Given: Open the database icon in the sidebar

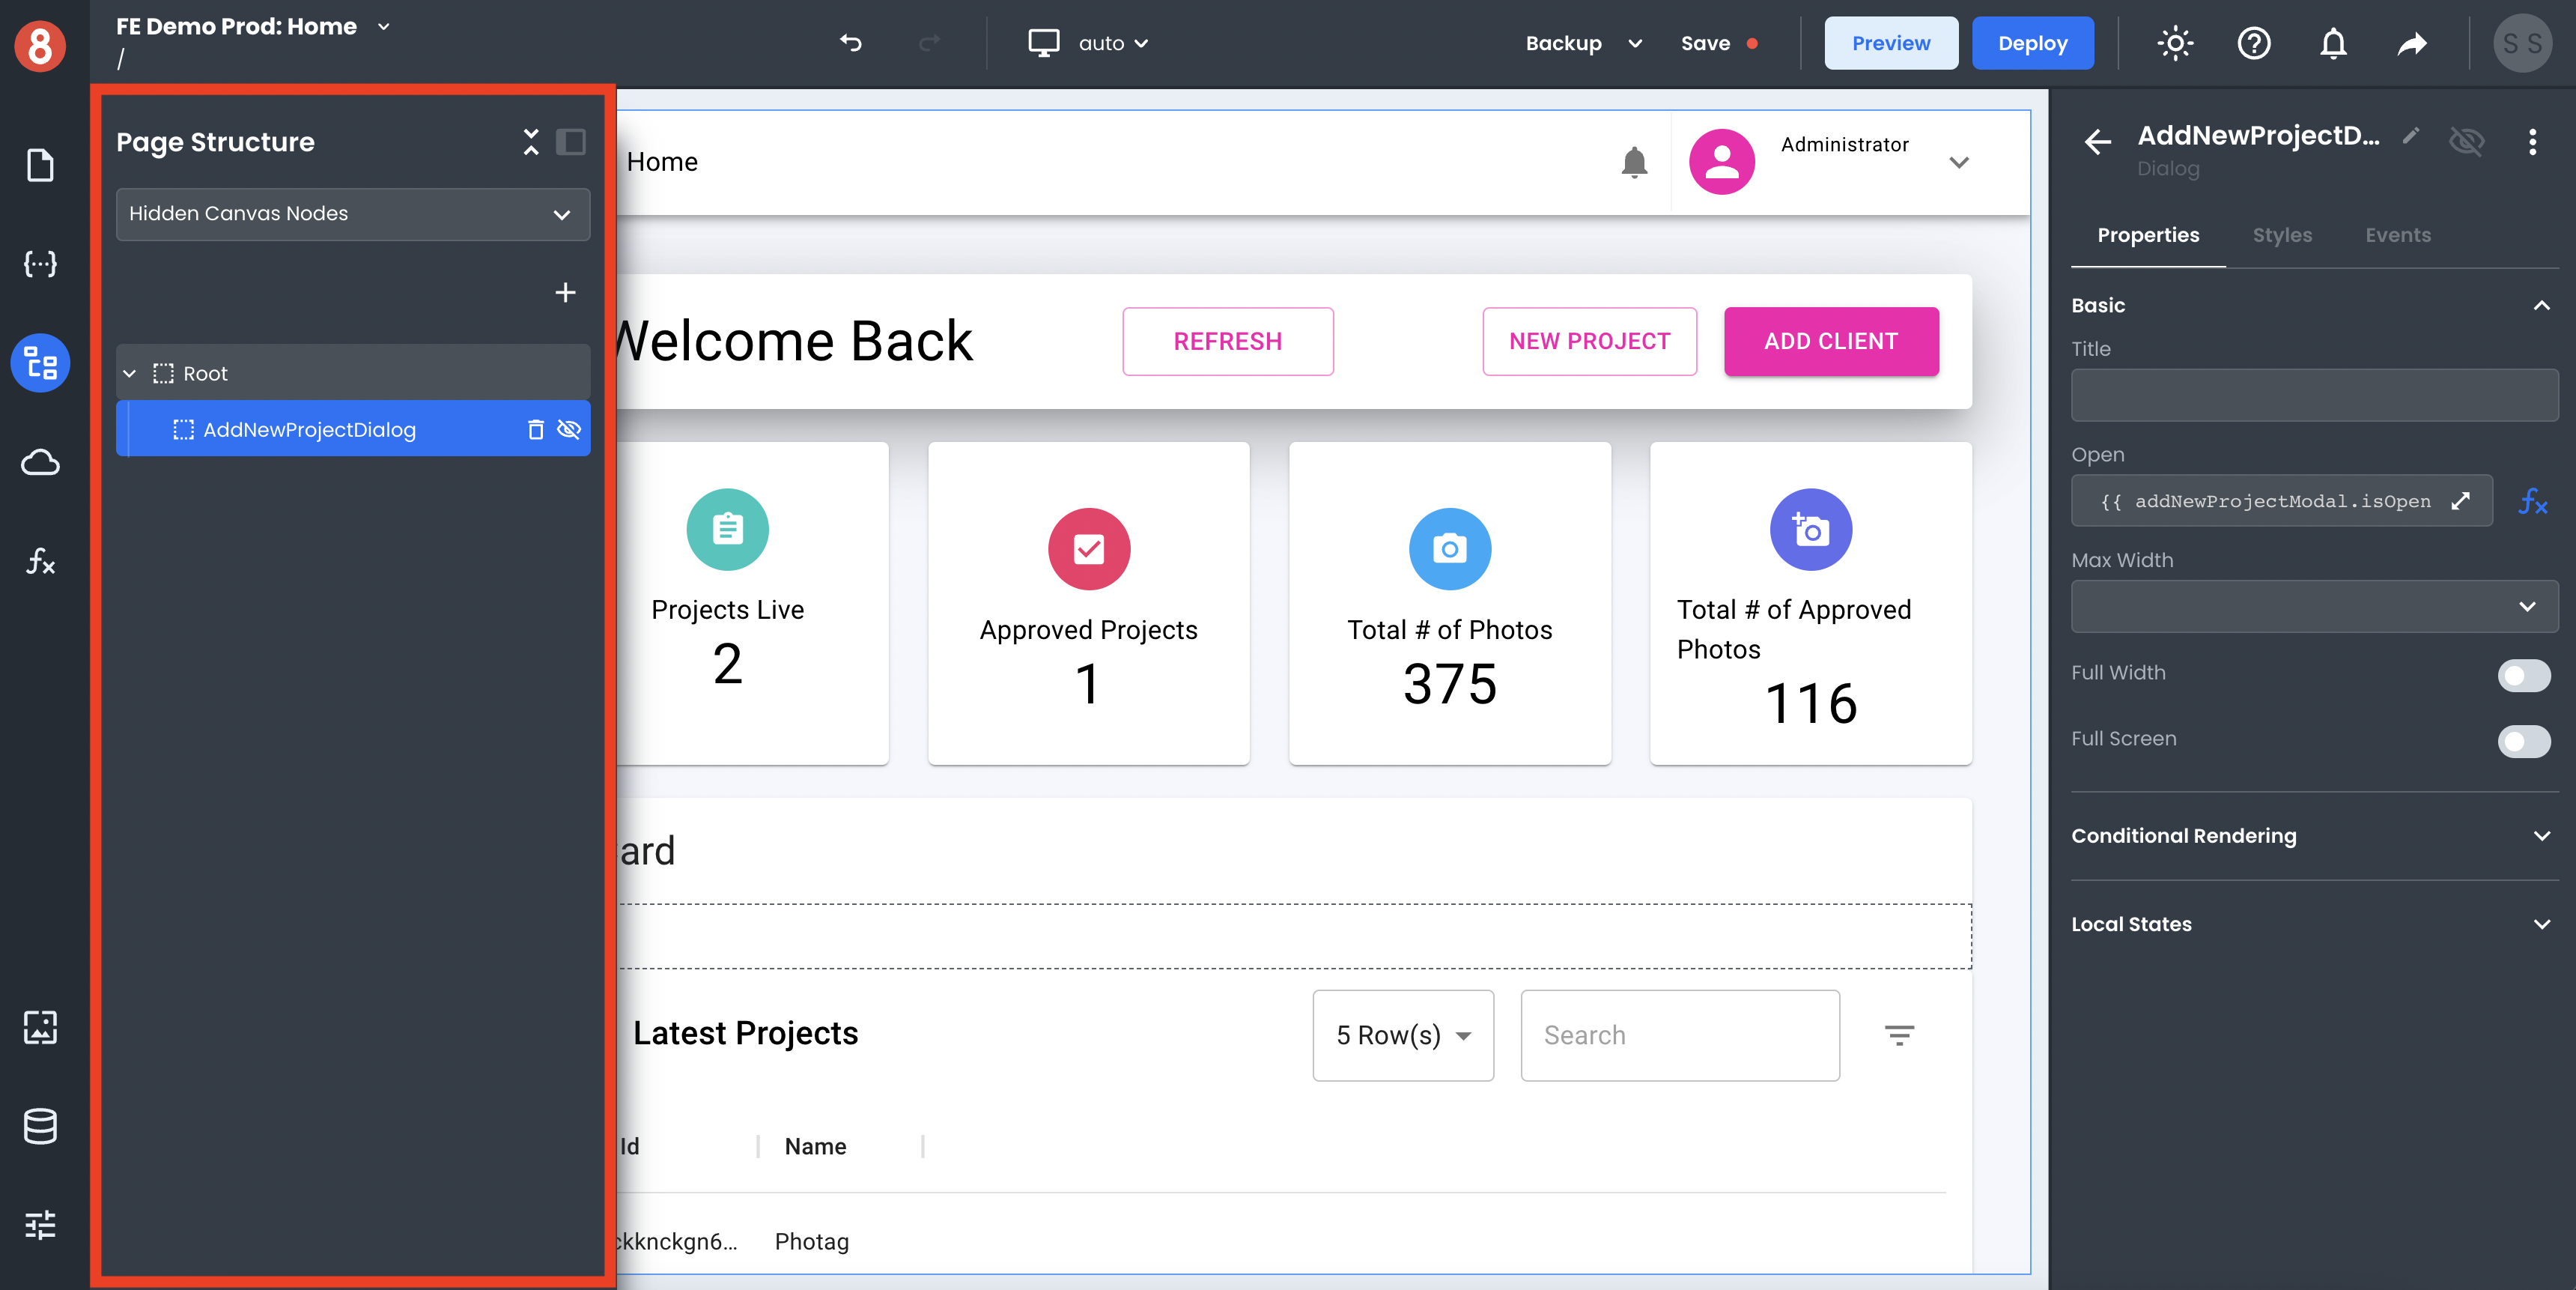Looking at the screenshot, I should 40,1126.
